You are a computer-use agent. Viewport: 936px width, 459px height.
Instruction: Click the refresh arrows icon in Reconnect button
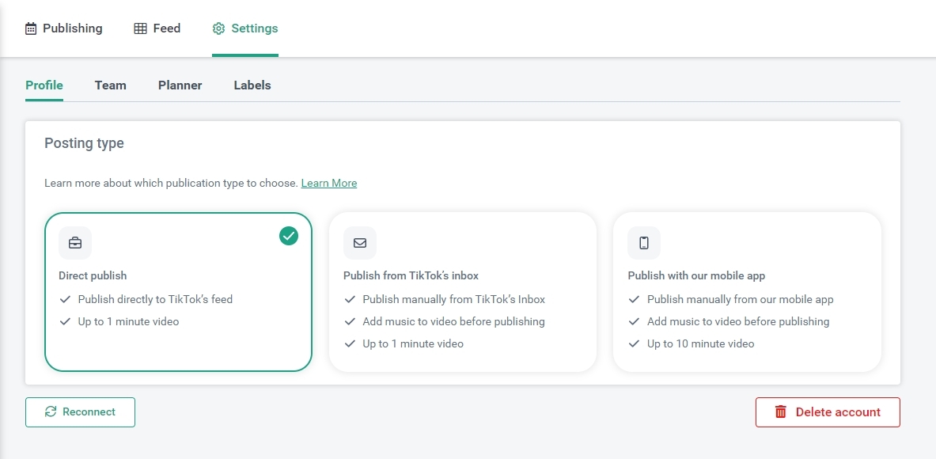[51, 412]
